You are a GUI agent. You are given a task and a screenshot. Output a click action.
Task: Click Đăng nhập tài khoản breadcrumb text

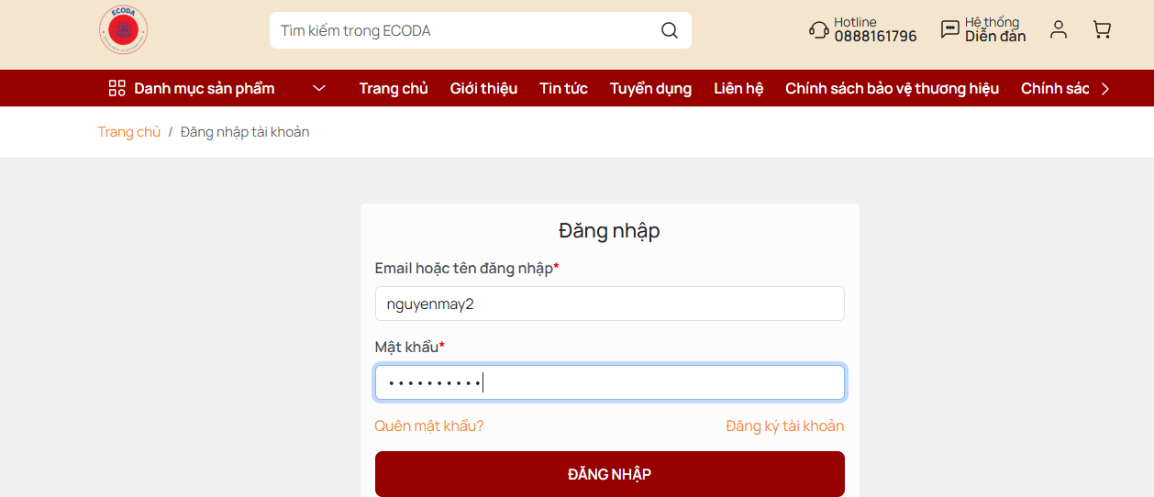click(245, 132)
